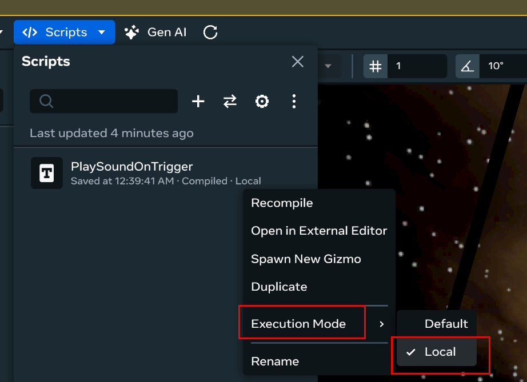Close the Scripts panel
This screenshot has width=527, height=382.
coord(298,62)
